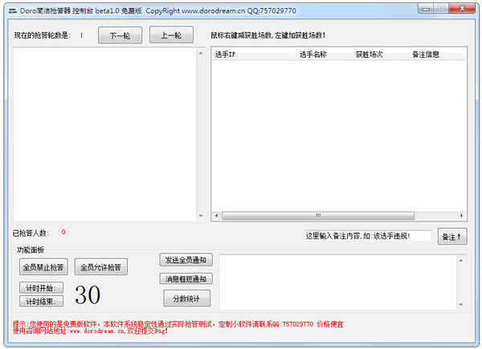Click the answer list scroll up arrow
The image size is (482, 349).
[x=201, y=54]
